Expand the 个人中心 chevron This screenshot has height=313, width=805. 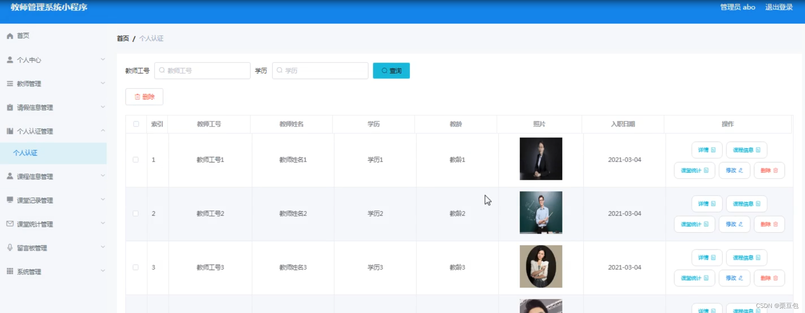pyautogui.click(x=103, y=59)
